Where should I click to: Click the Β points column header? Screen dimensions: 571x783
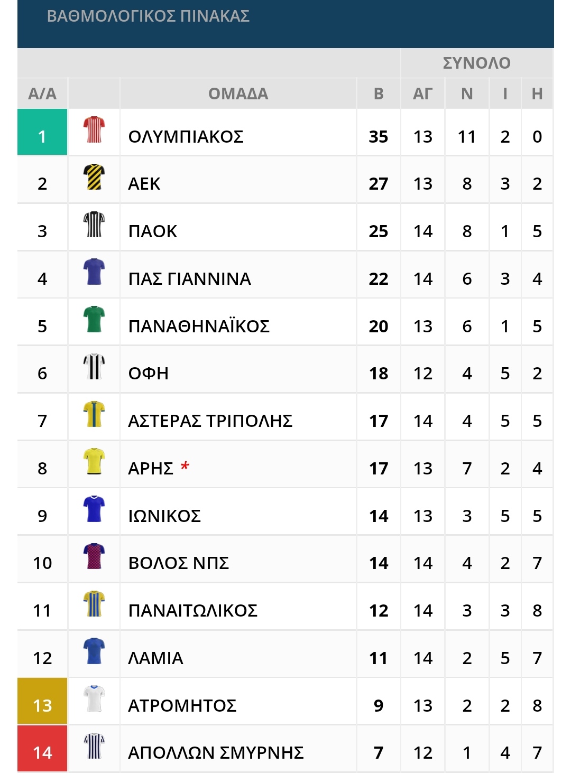click(x=379, y=94)
